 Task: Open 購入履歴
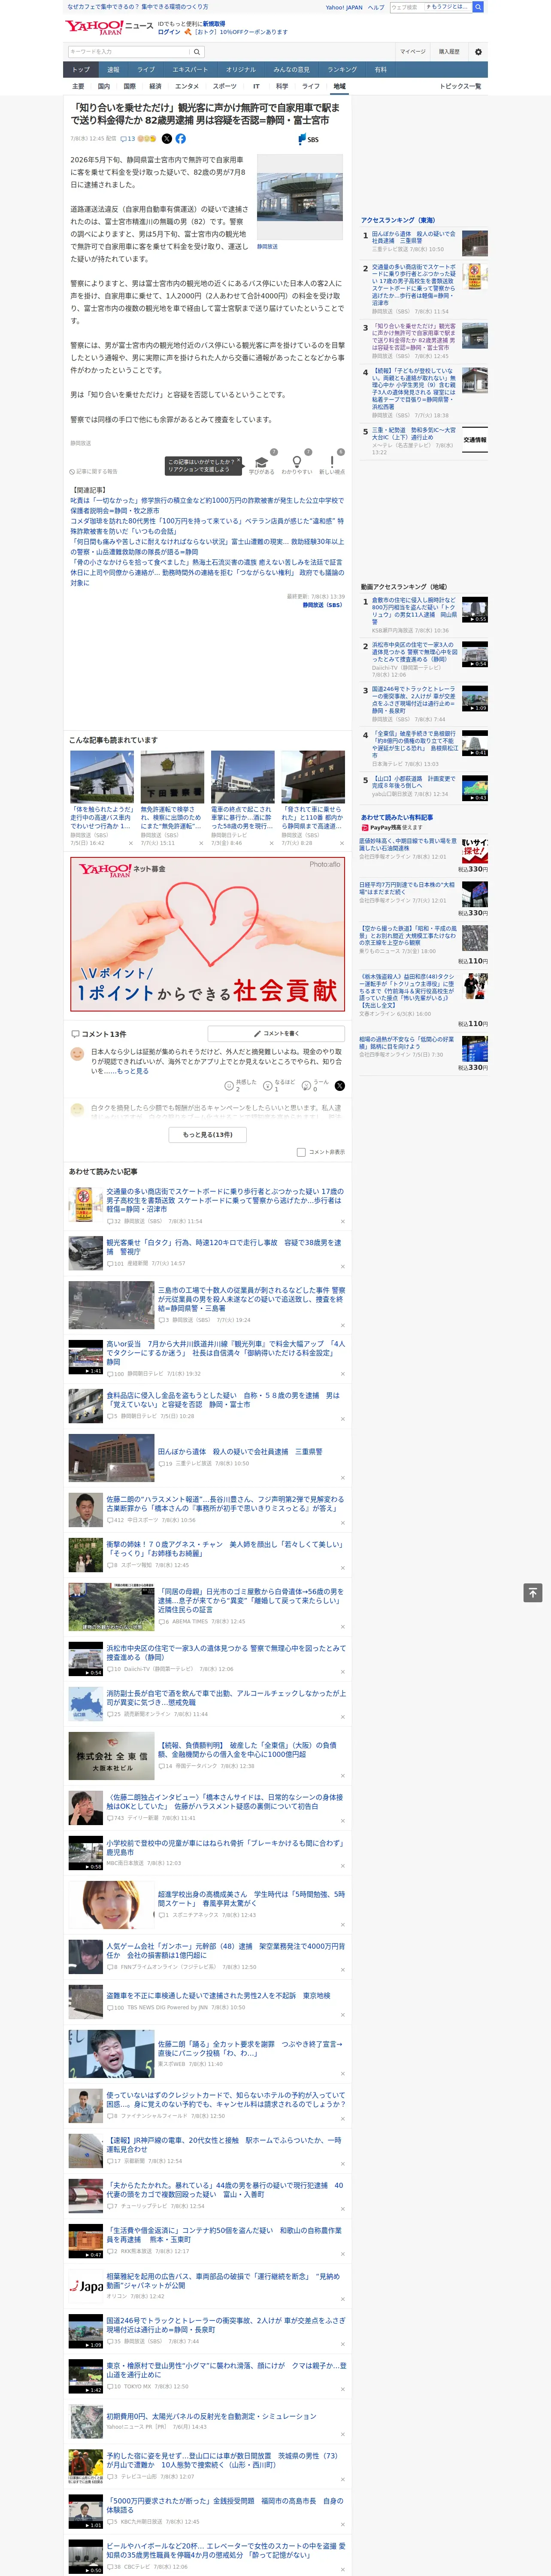(449, 51)
